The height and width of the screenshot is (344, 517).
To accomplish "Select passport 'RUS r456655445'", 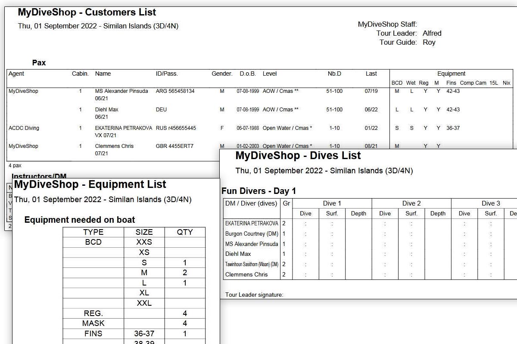I will tap(176, 128).
